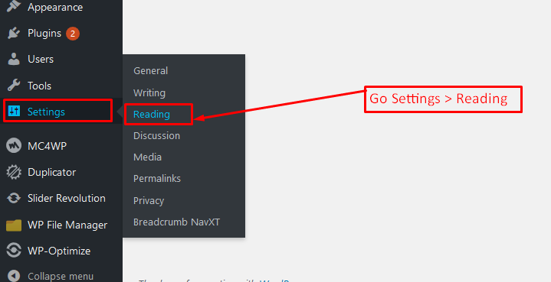Open WP File Manager folder icon
This screenshot has width=551, height=282.
tap(14, 225)
